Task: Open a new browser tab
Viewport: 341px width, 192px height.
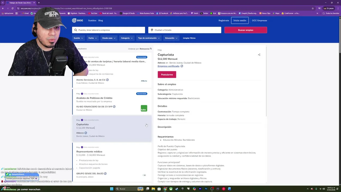Action: pyautogui.click(x=39, y=3)
